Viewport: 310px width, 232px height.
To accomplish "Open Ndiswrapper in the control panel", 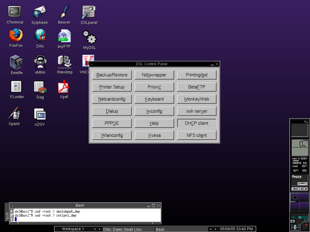I will [154, 75].
